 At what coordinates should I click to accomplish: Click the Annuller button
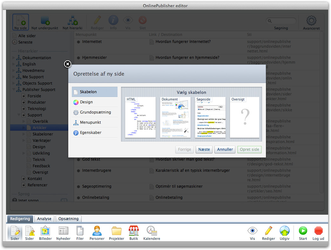point(225,149)
